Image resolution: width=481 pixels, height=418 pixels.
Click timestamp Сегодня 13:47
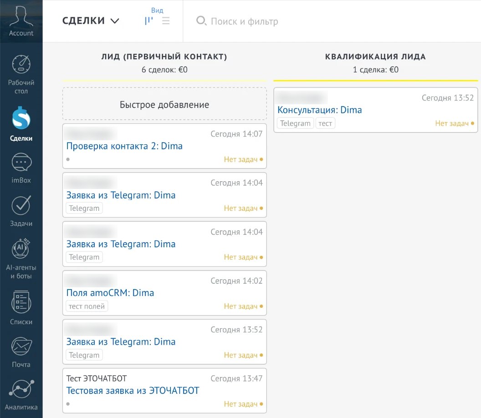coord(236,378)
